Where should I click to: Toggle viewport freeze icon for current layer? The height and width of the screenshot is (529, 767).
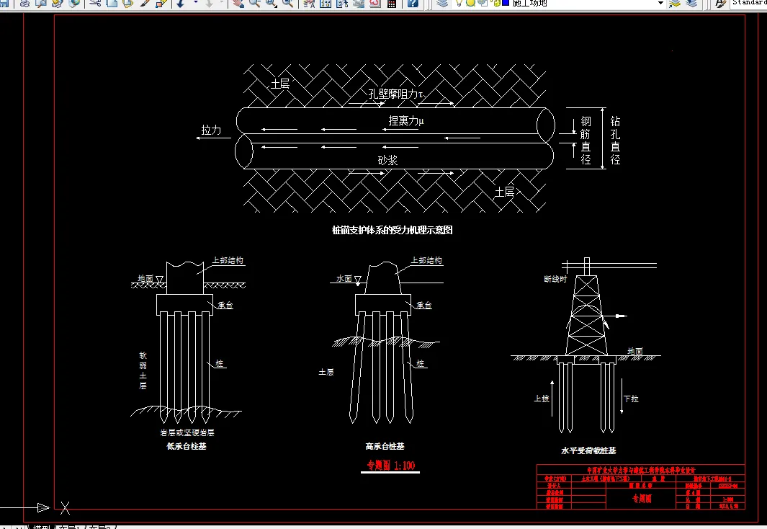coord(483,3)
